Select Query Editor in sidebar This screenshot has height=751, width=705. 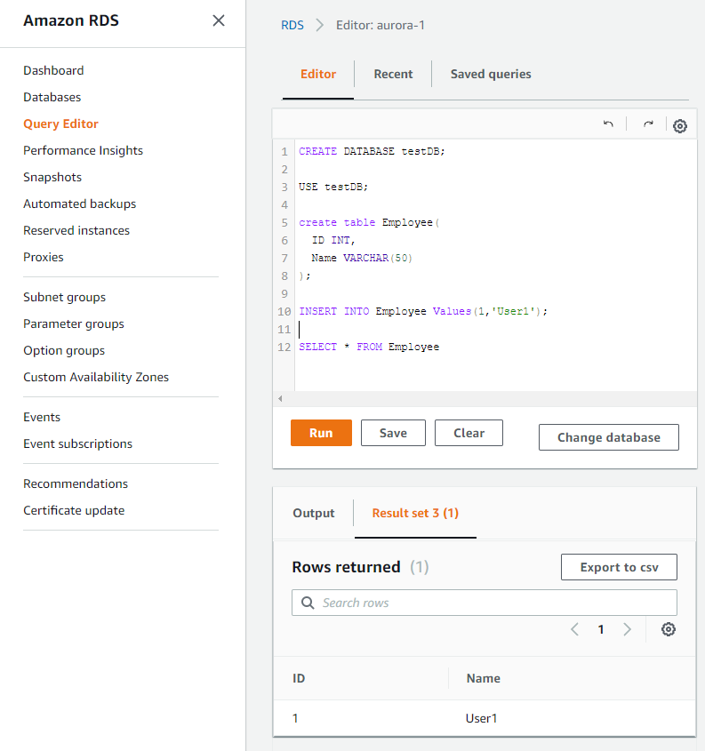(60, 124)
